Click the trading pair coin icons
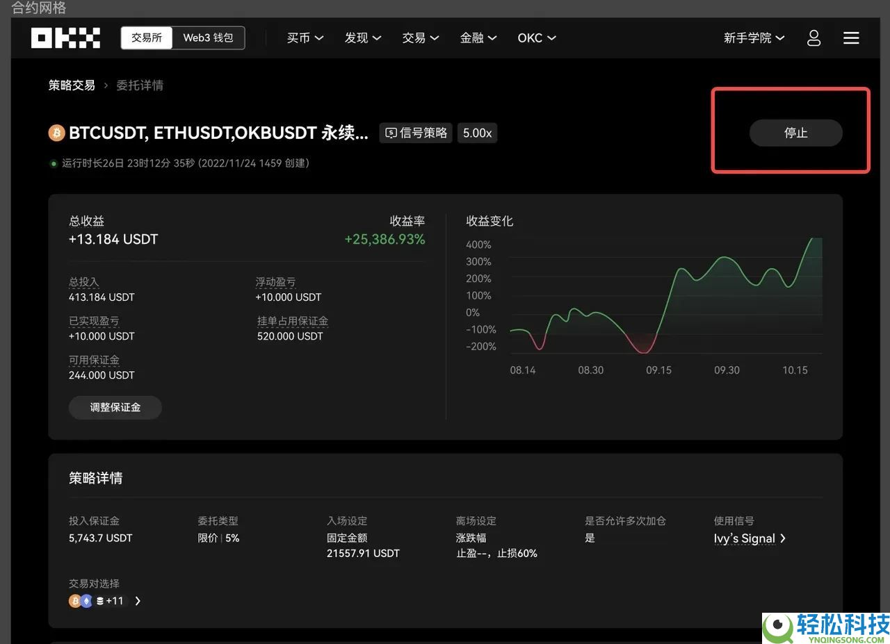890x644 pixels. coord(86,601)
